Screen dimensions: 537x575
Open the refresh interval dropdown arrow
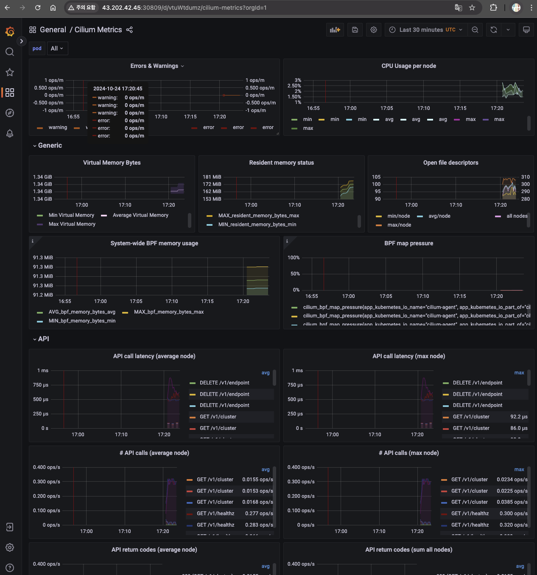tap(508, 30)
